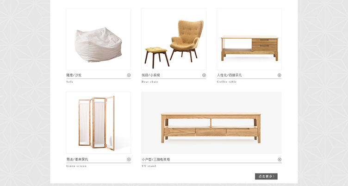The height and width of the screenshot is (186, 348).
Task: Click the 随意/沙发 title link
Action: click(x=74, y=75)
